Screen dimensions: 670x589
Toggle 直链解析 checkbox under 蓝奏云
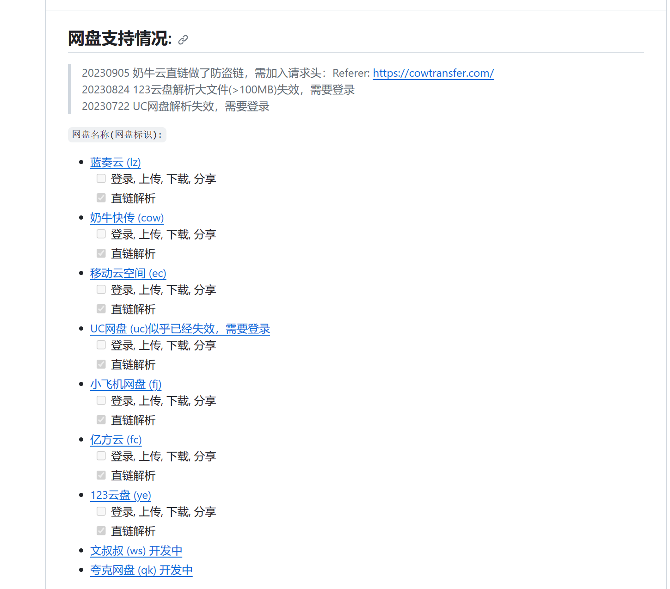(x=101, y=198)
